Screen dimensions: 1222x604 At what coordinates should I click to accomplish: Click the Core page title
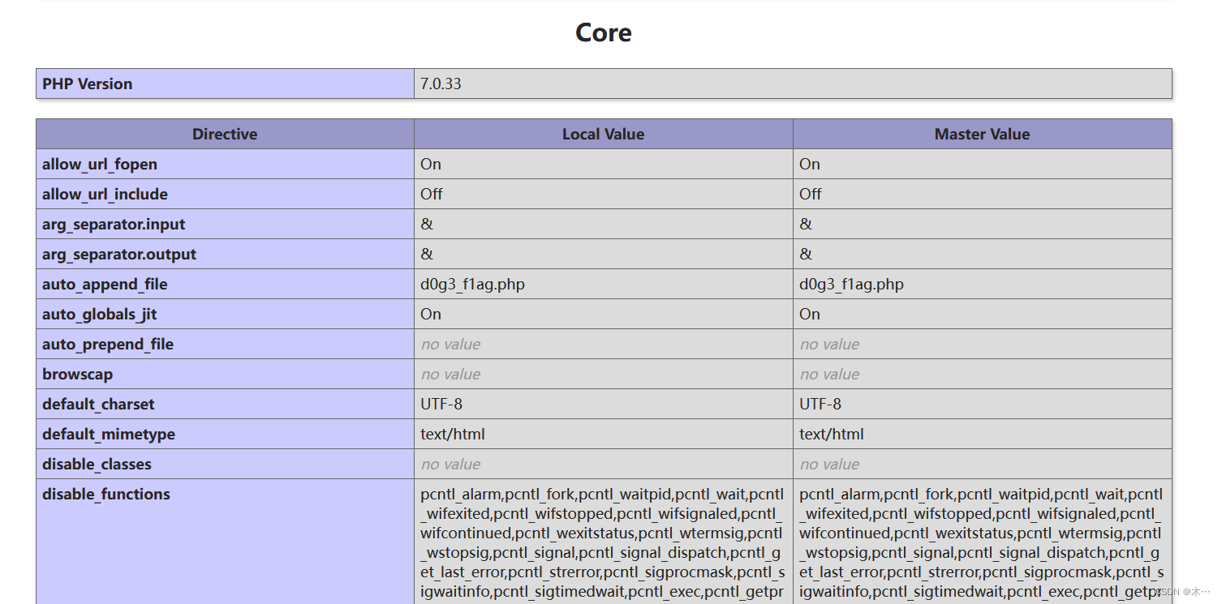click(603, 32)
